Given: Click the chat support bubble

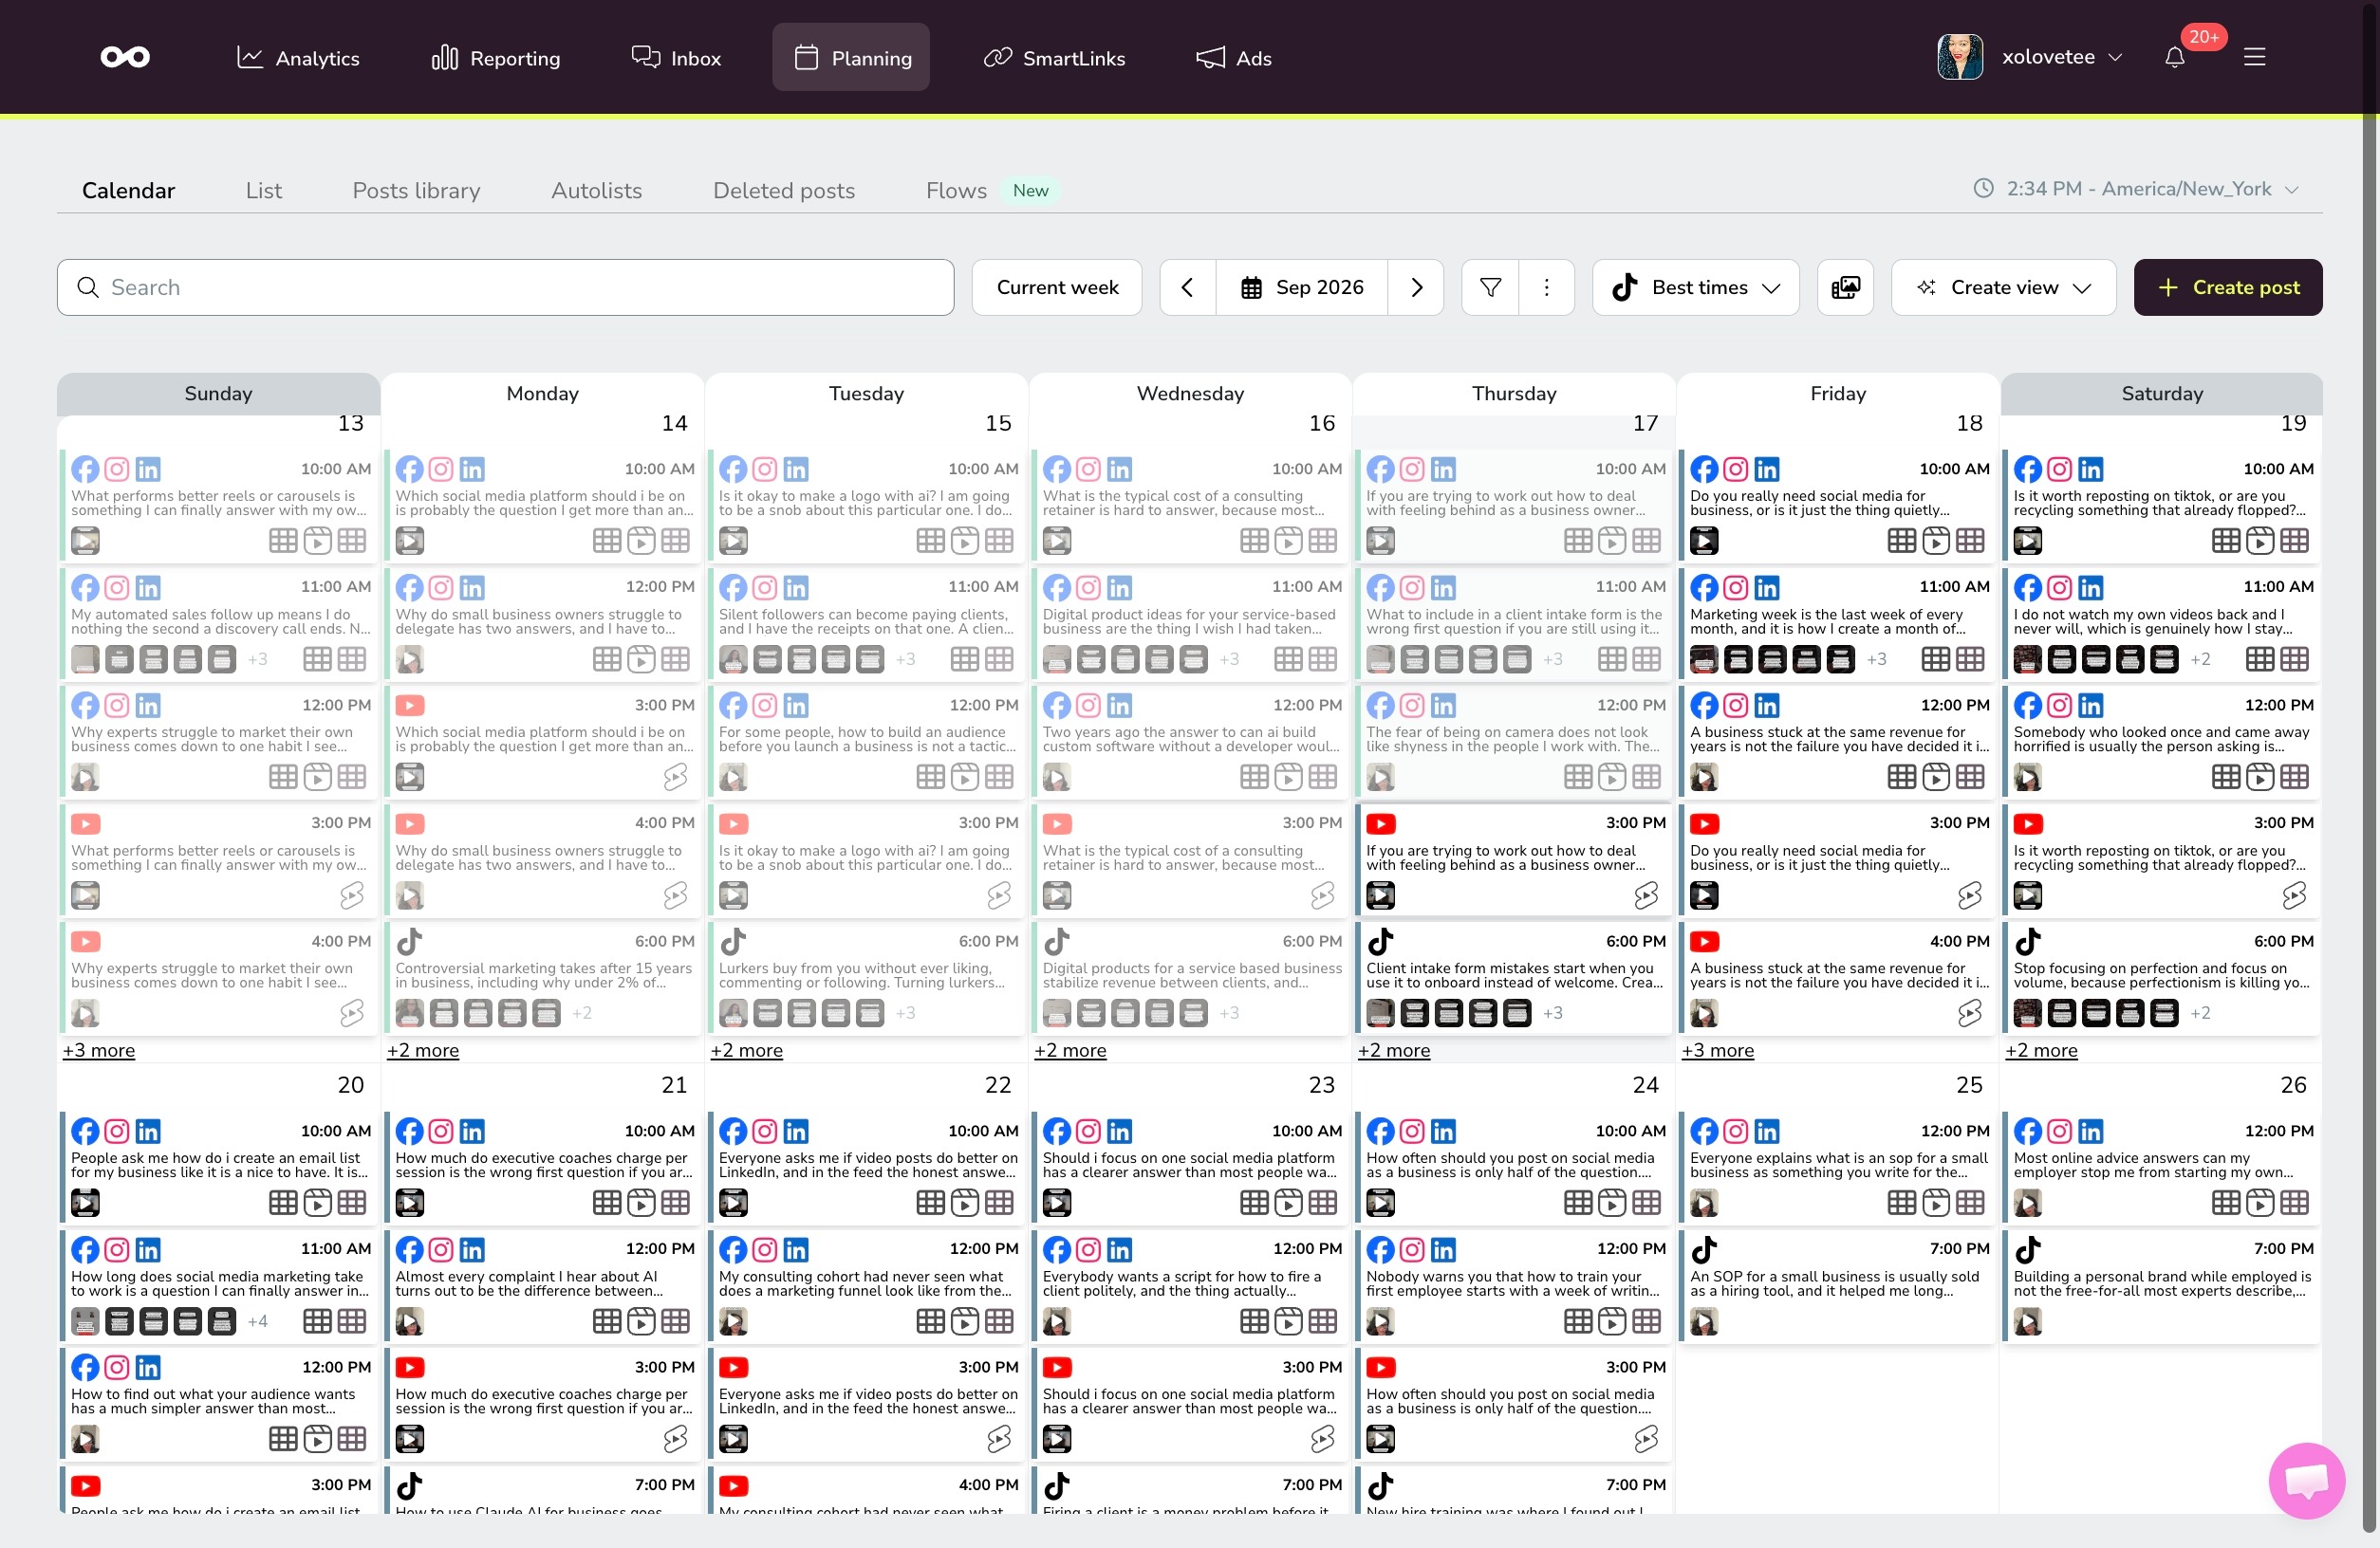Looking at the screenshot, I should (x=2306, y=1480).
